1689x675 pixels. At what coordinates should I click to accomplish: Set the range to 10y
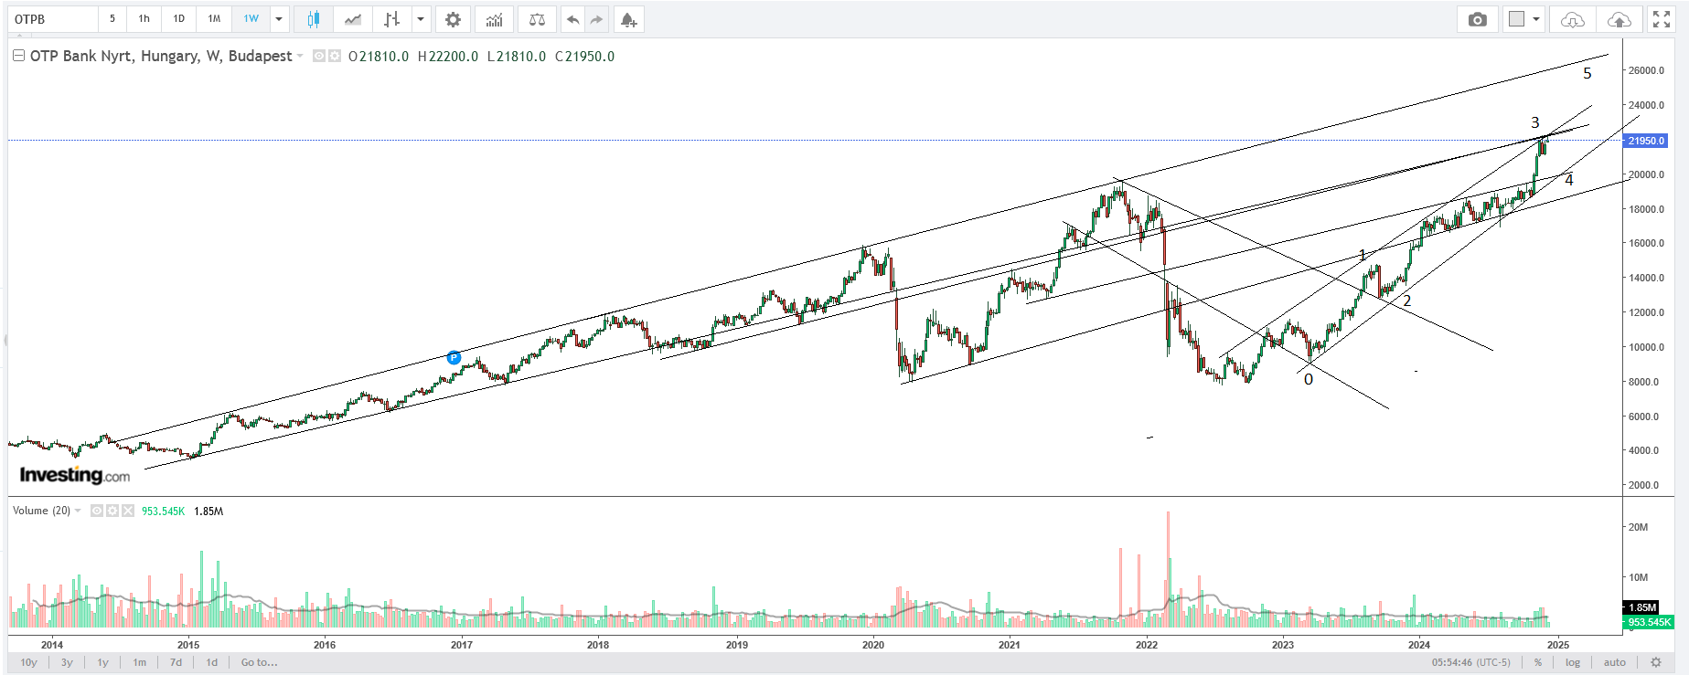(x=29, y=662)
